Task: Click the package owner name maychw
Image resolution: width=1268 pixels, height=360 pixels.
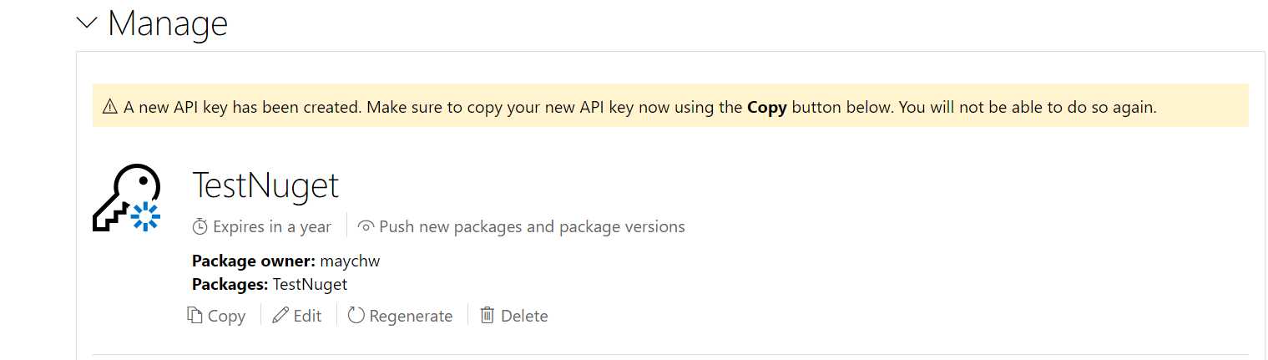Action: [x=350, y=261]
